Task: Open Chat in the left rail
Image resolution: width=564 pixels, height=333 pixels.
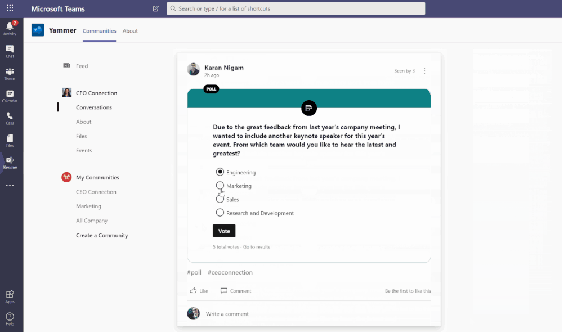Action: coord(10,50)
